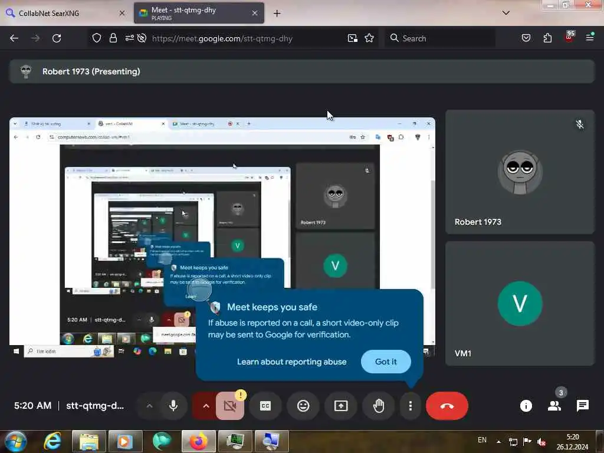Viewport: 604px width, 453px height.
Task: Select the Robert 1973 participant tile
Action: coord(520,172)
